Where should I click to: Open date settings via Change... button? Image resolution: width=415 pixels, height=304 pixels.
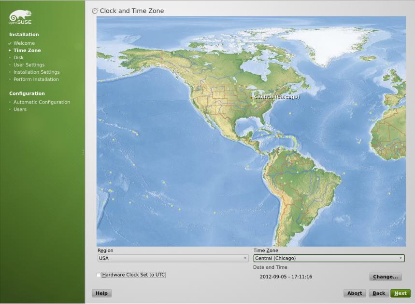coord(386,277)
